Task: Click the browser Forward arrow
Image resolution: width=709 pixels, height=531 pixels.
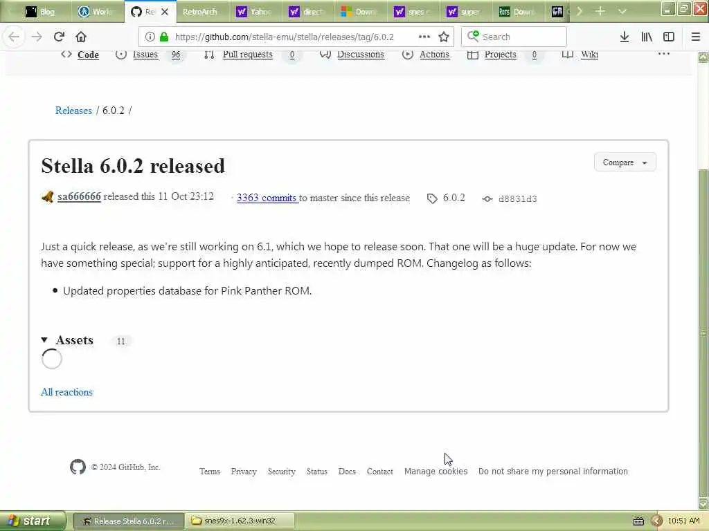Action: [x=37, y=37]
